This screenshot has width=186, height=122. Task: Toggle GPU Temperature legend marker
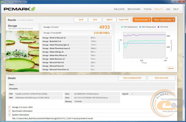coord(141,27)
